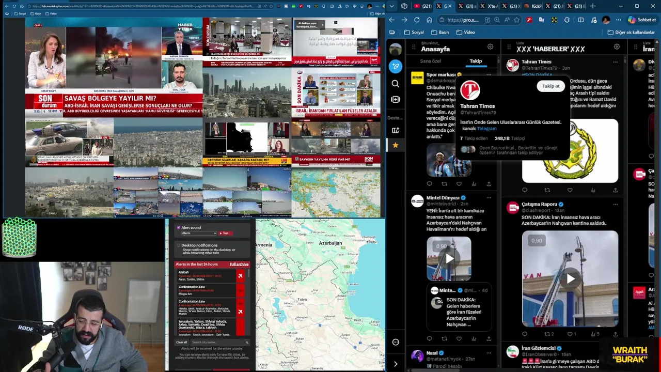The height and width of the screenshot is (372, 661).
Task: Open the browser extensions puzzle icon
Action: pos(567,20)
